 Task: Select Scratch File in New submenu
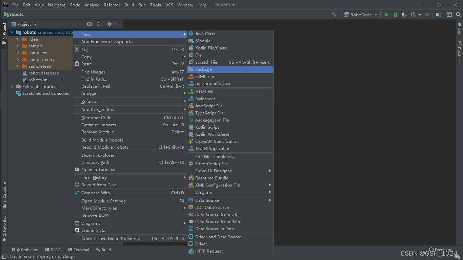[x=230, y=62]
